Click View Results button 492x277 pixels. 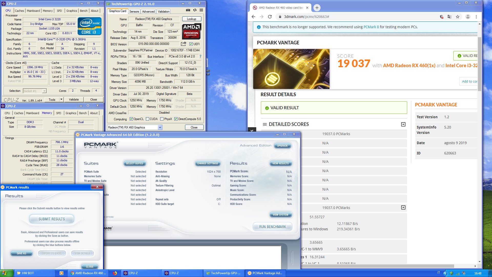(x=281, y=163)
